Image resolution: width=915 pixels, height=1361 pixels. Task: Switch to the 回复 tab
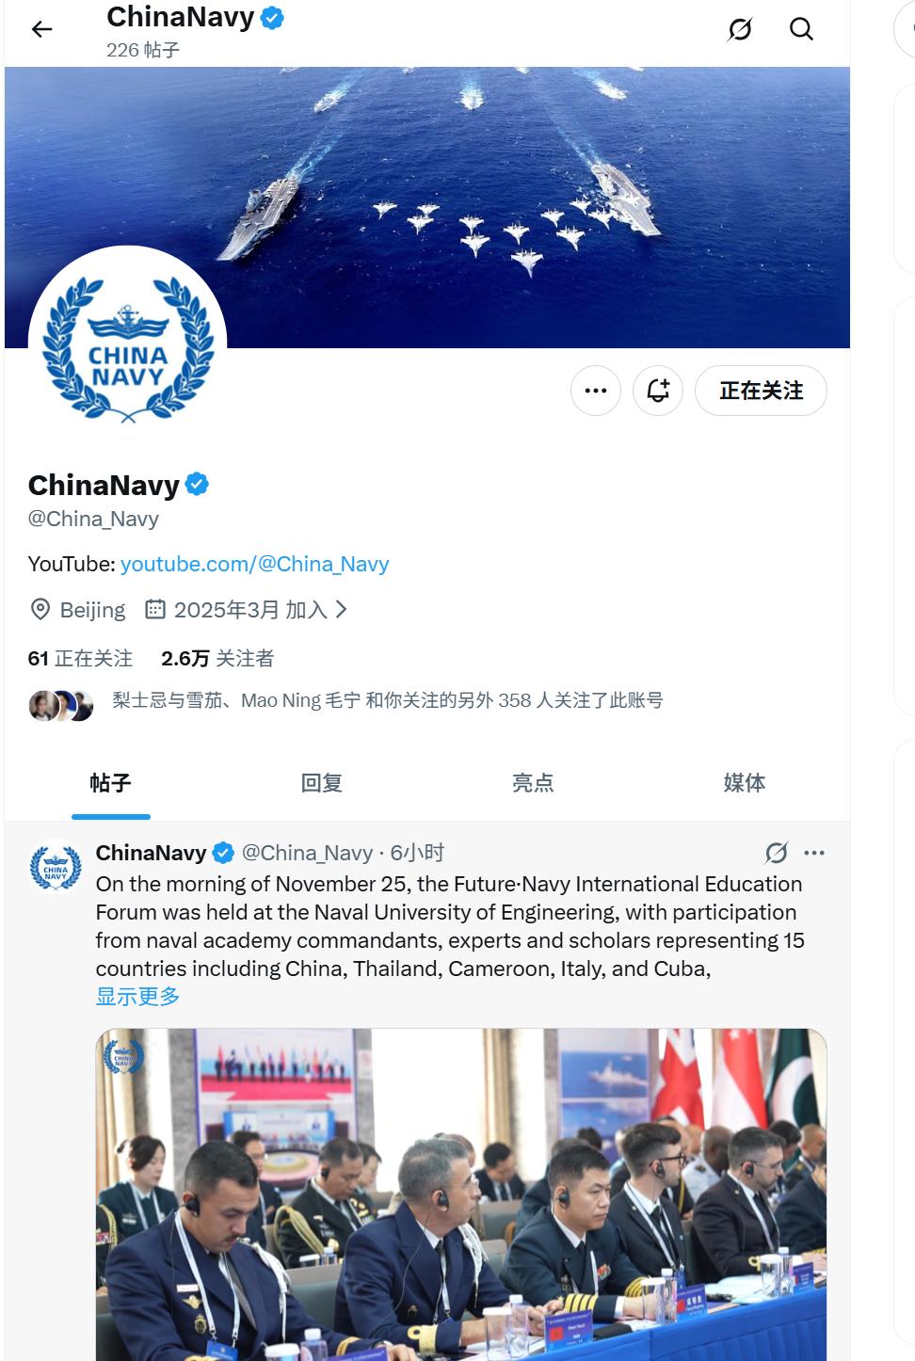click(x=321, y=783)
